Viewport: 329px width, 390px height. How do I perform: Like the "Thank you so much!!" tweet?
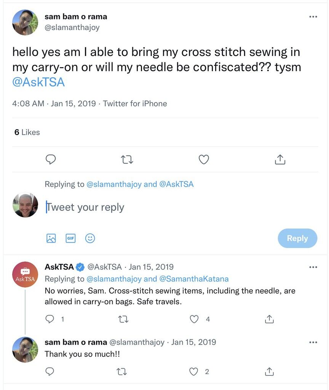point(193,372)
